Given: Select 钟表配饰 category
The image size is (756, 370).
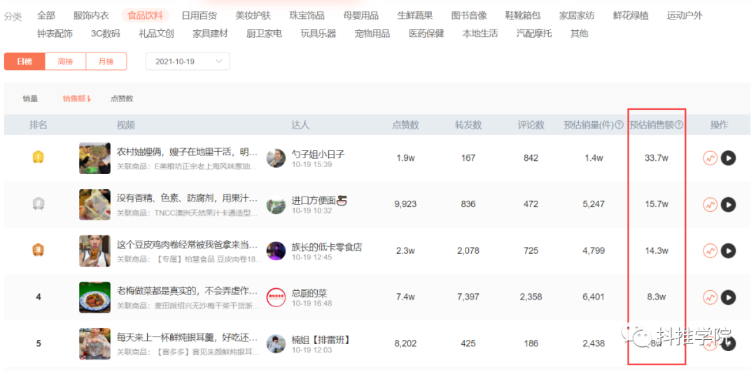Looking at the screenshot, I should (x=55, y=34).
